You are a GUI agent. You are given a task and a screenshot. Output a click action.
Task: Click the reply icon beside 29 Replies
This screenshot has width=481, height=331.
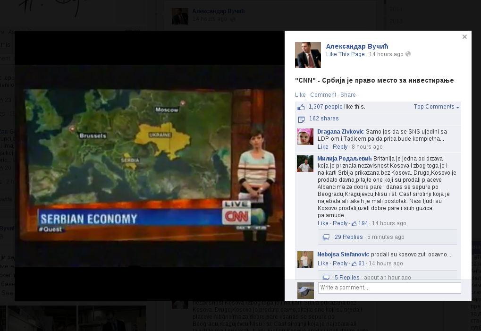point(326,237)
